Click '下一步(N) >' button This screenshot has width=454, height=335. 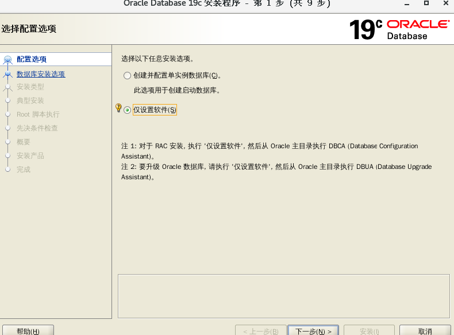click(x=313, y=330)
